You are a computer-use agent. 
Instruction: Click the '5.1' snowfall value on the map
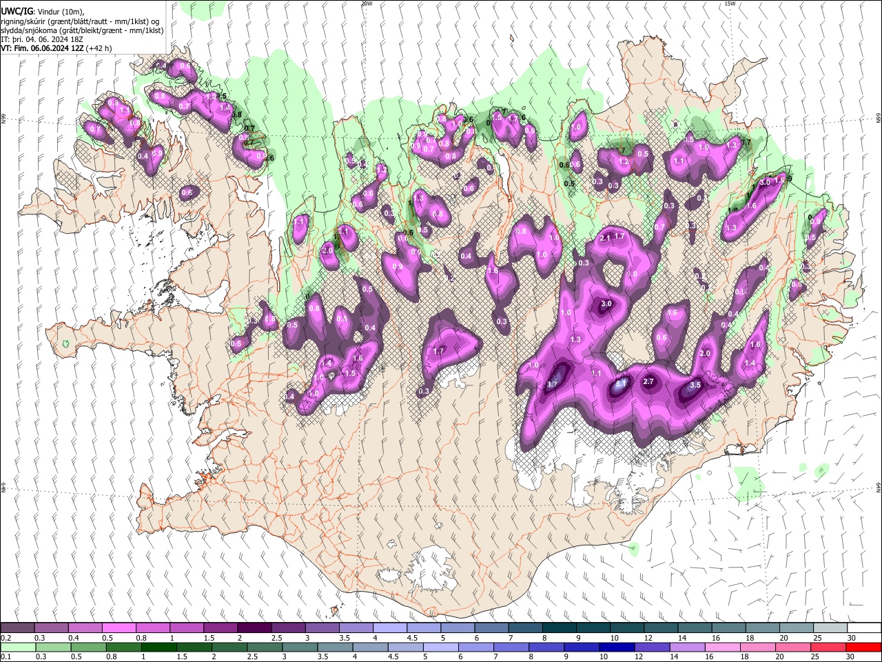click(x=620, y=383)
